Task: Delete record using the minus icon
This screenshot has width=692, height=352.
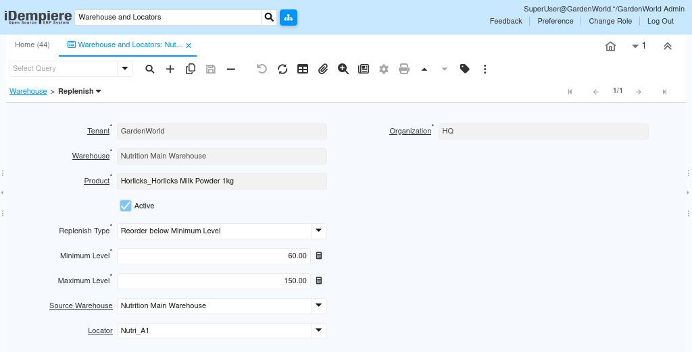Action: pyautogui.click(x=231, y=69)
